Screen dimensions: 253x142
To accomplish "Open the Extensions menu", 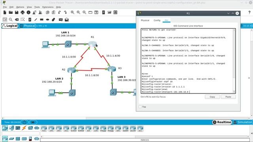I will coord(48,7).
